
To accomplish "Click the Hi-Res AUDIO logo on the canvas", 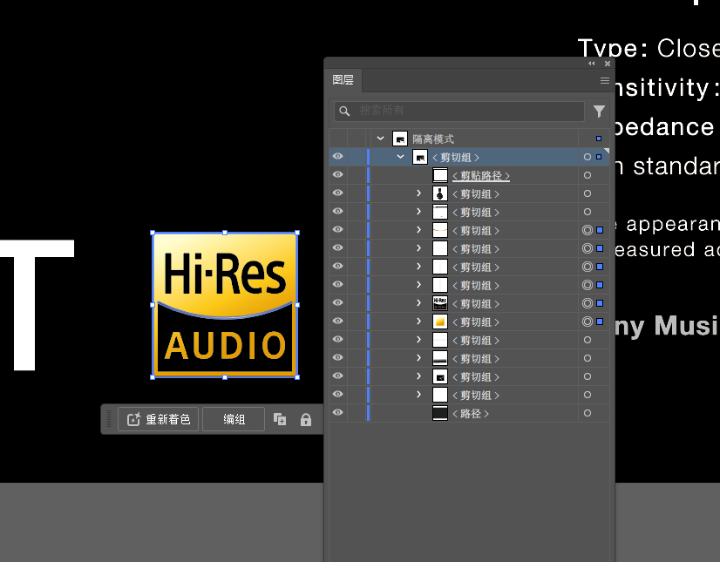I will pyautogui.click(x=225, y=305).
